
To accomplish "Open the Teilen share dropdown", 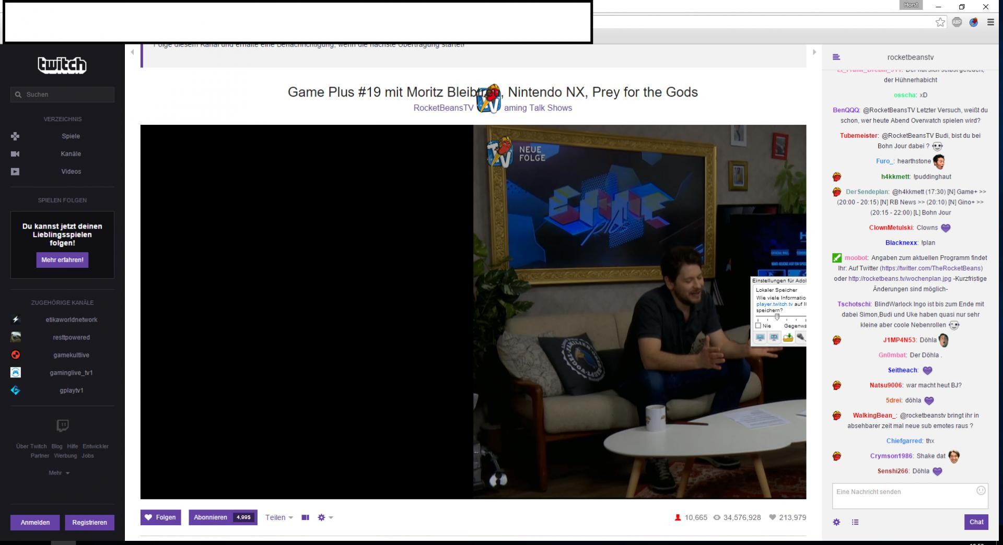I will (x=279, y=518).
